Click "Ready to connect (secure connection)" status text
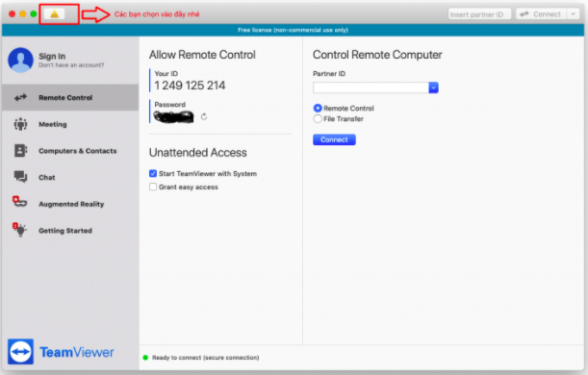The width and height of the screenshot is (588, 375). point(206,358)
